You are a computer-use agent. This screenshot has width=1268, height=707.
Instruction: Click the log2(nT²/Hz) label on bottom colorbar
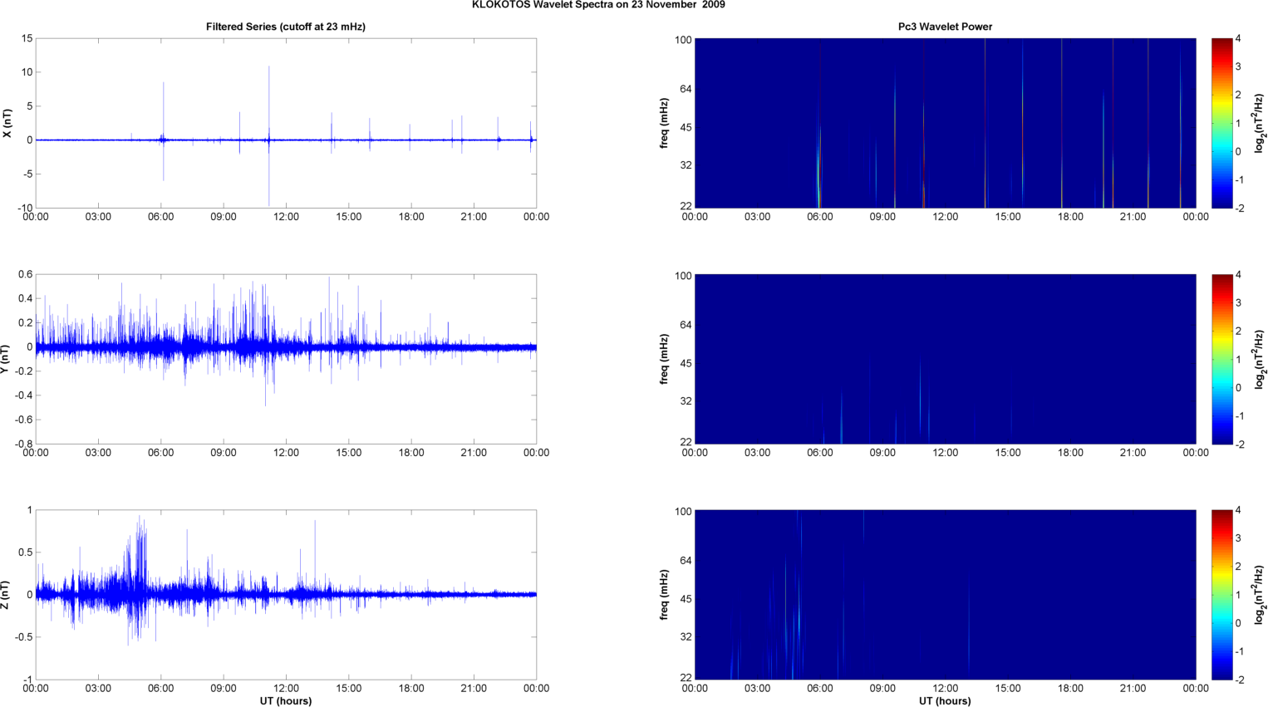1260,595
